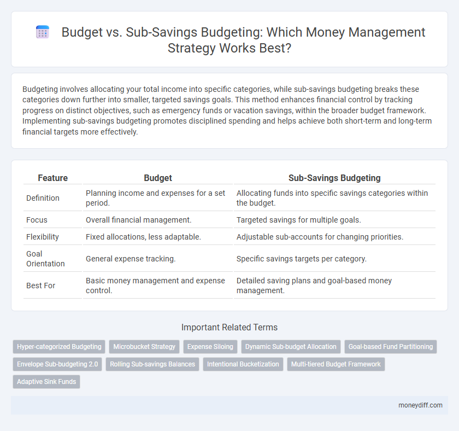Click the "Budget" column header
This screenshot has width=459, height=431.
[x=157, y=178]
